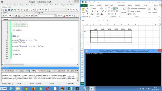Click Excel Wrap Text icon

(117, 8)
